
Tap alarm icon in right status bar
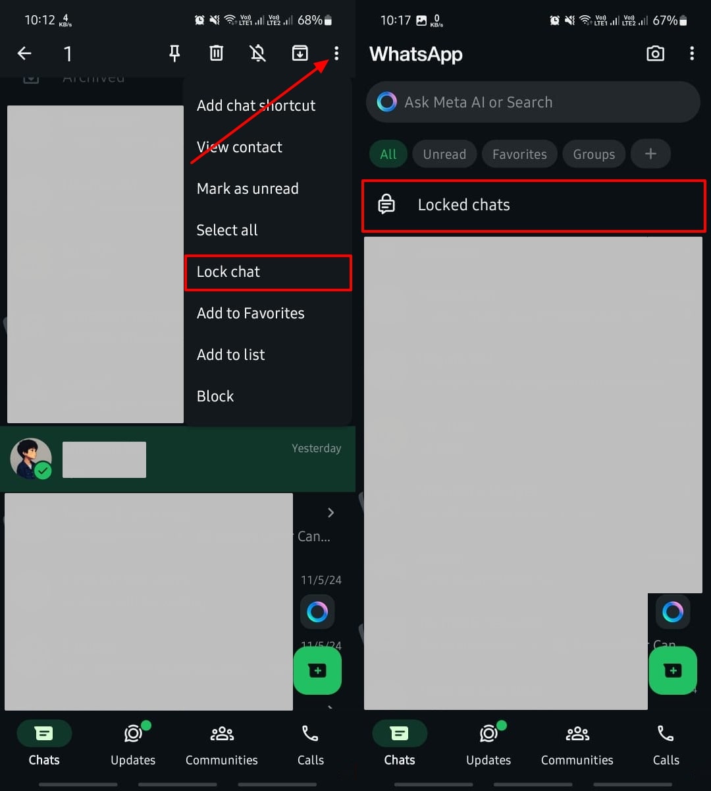pos(555,20)
